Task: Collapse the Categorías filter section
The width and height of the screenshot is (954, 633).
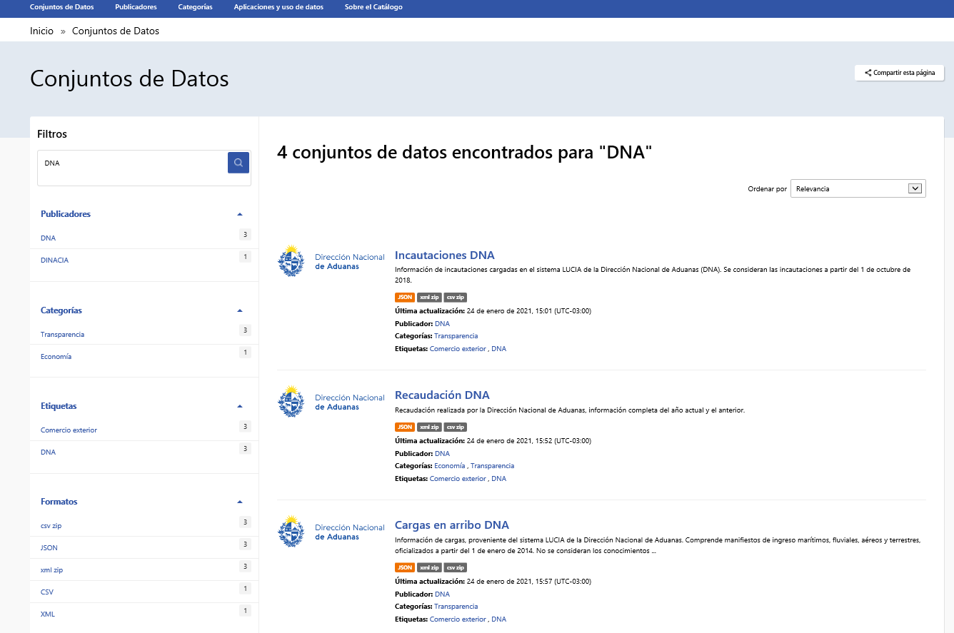Action: tap(240, 310)
